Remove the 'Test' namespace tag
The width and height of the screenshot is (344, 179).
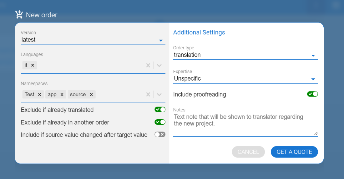tap(39, 95)
